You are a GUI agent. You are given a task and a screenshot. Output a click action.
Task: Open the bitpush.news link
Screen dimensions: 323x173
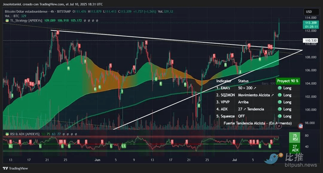coord(301,165)
